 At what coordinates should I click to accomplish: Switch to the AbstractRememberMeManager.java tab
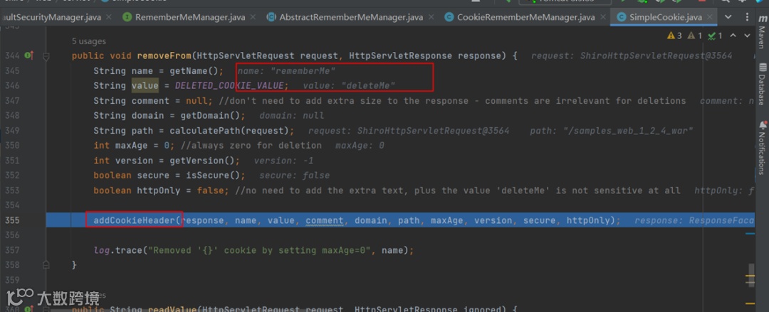coord(350,17)
